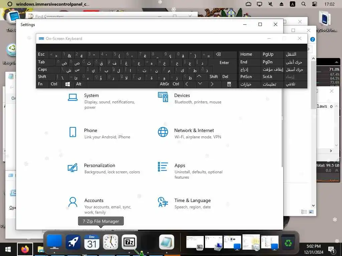
Task: Toggle ScrLk key on On-Screen Keyboard
Action: tap(272, 77)
